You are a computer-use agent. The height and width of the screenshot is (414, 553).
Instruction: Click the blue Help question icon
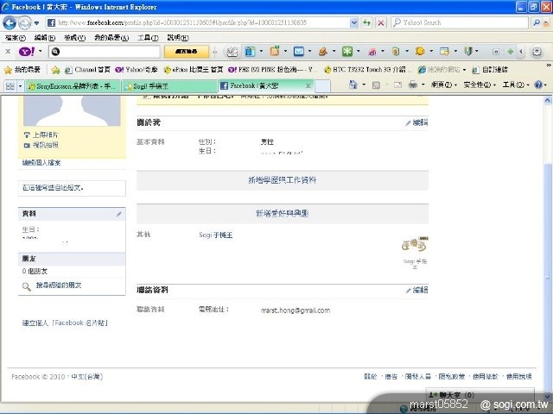pos(538,85)
